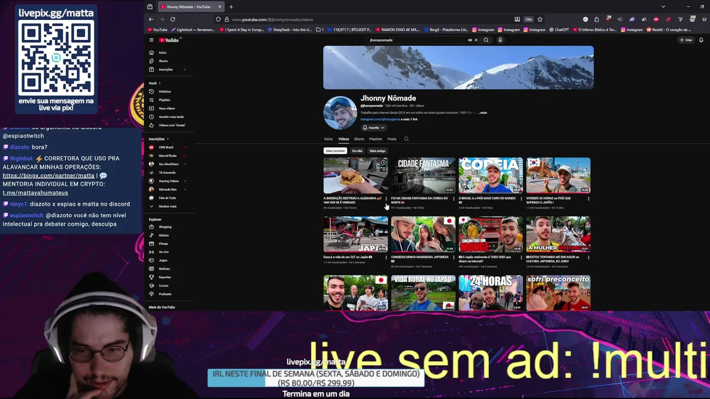
Task: Select Mais antigo sort chip
Action: coord(377,151)
